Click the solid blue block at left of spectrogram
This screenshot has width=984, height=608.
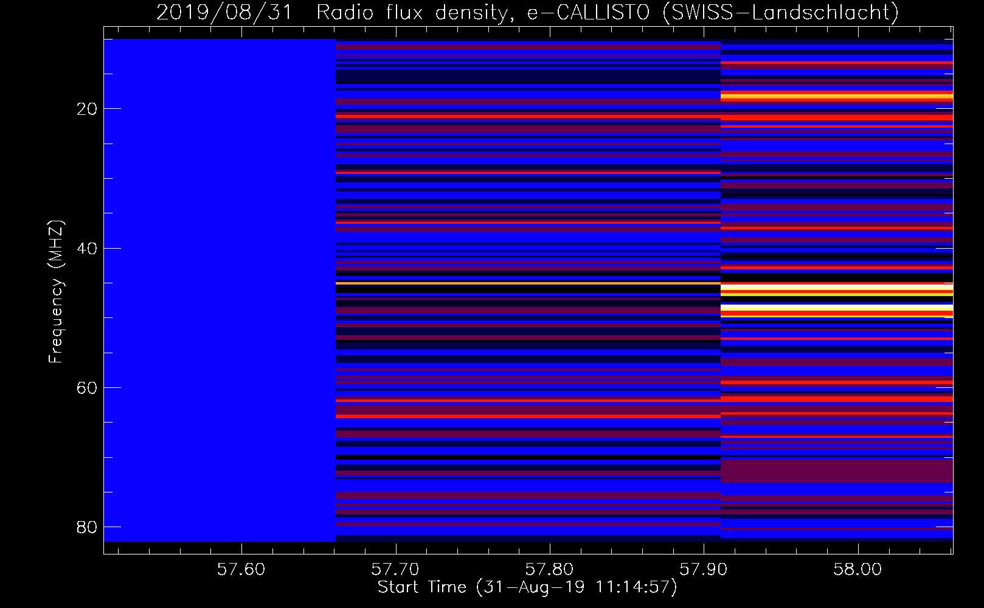pos(220,290)
